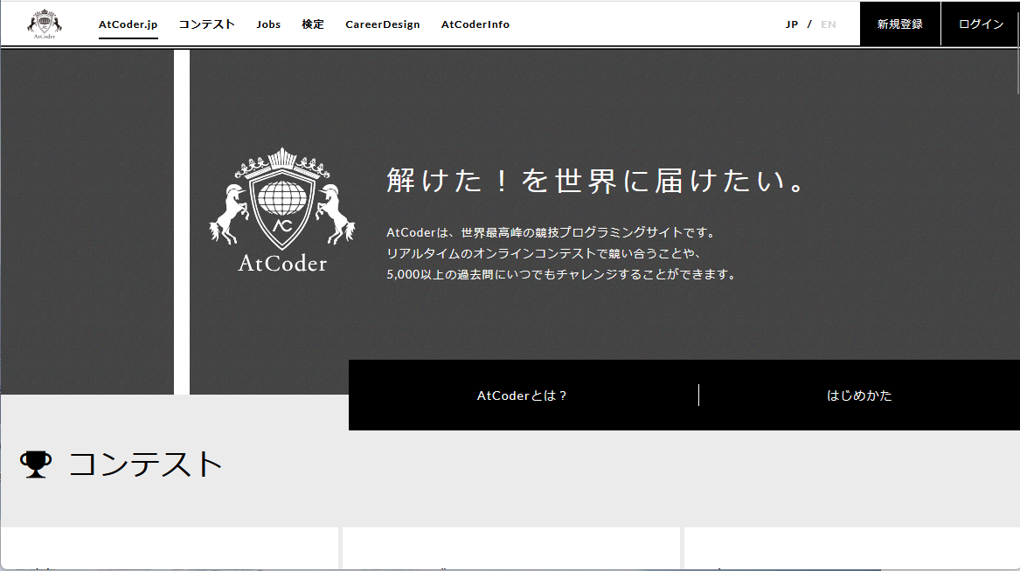The height and width of the screenshot is (571, 1020).
Task: Click the 新規登録 sign-up button
Action: point(900,24)
